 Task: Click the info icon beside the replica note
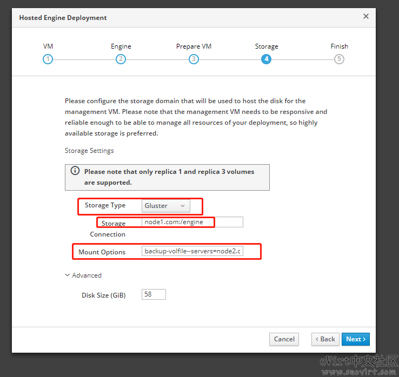point(75,171)
